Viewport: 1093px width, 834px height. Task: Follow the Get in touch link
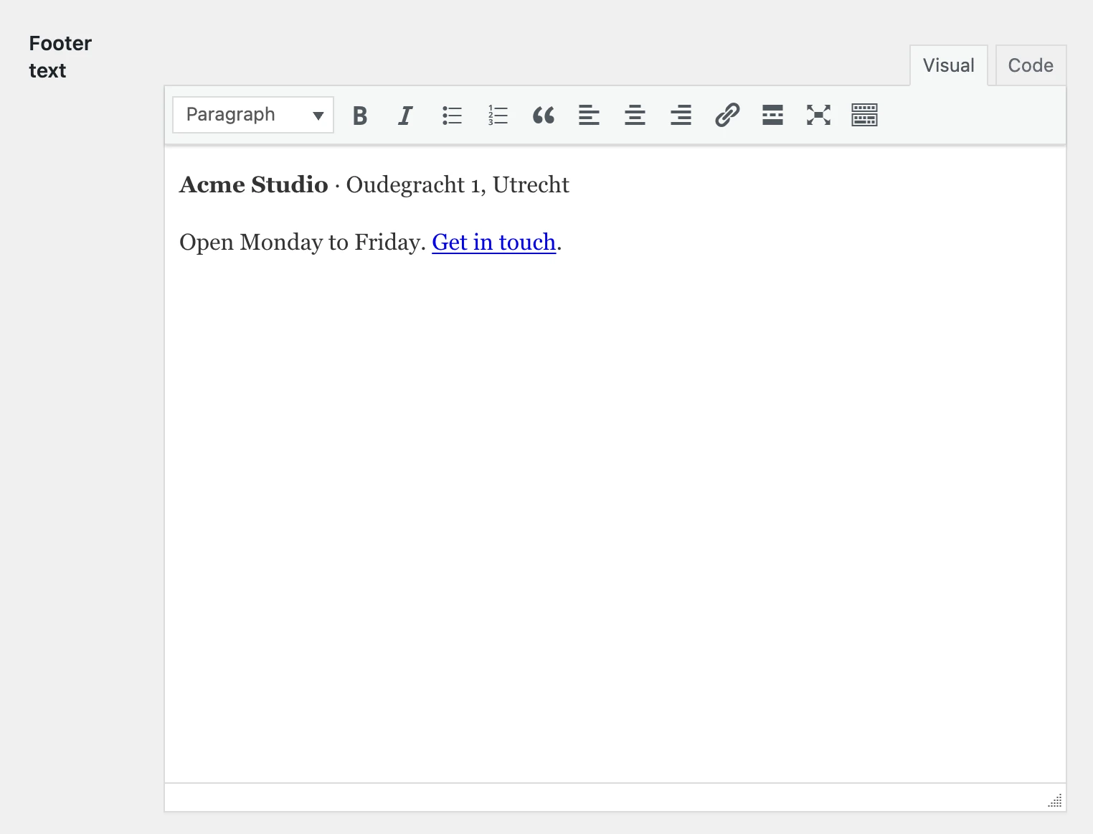(493, 243)
